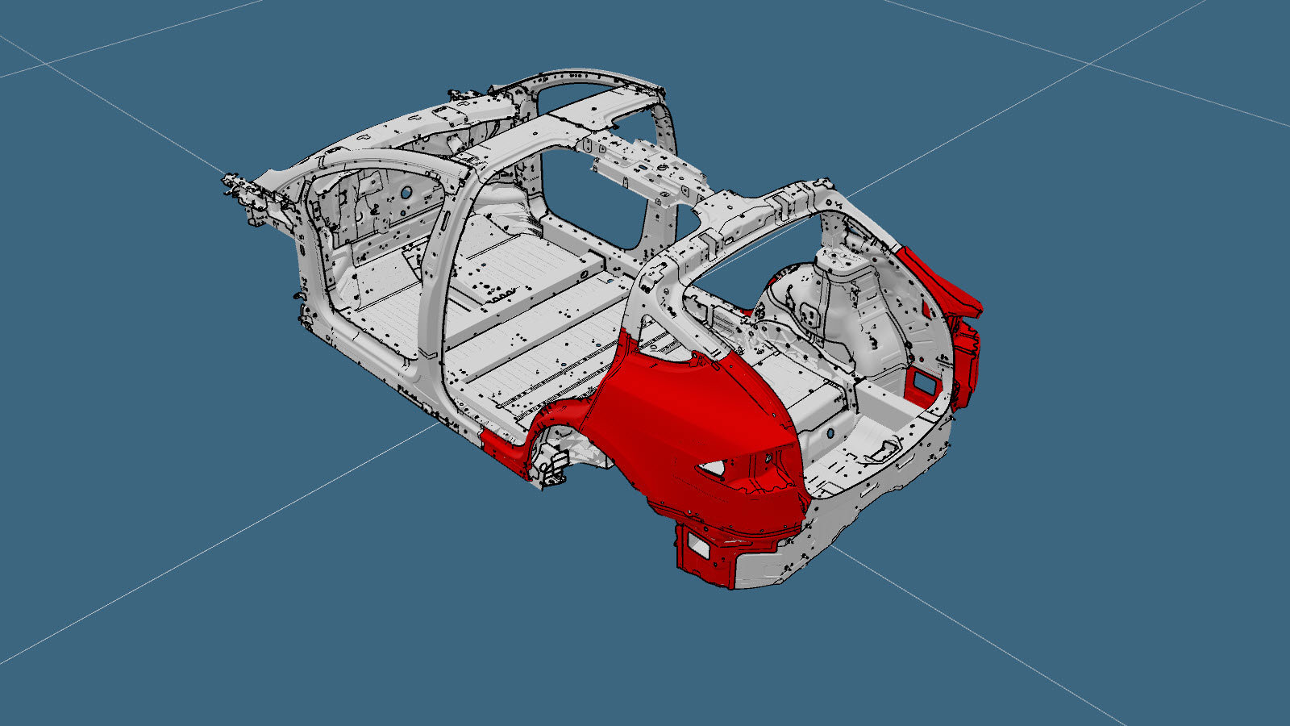Click the square cutout in far red panel
The width and height of the screenshot is (1290, 726).
tap(922, 386)
